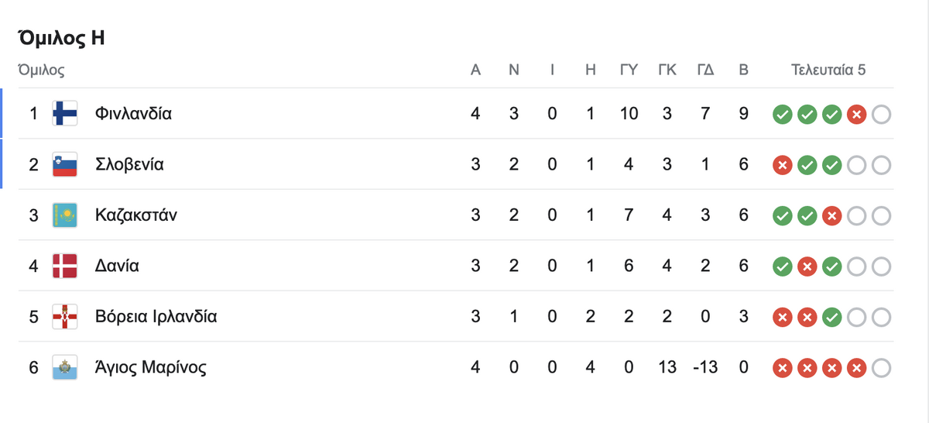Open the Φινλανδία team link
The height and width of the screenshot is (423, 929).
pos(133,114)
